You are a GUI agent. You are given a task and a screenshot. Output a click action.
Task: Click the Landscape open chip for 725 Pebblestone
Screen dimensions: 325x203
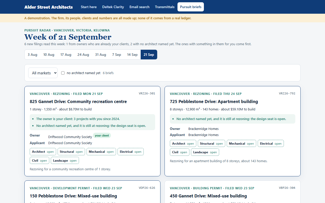[205, 152]
